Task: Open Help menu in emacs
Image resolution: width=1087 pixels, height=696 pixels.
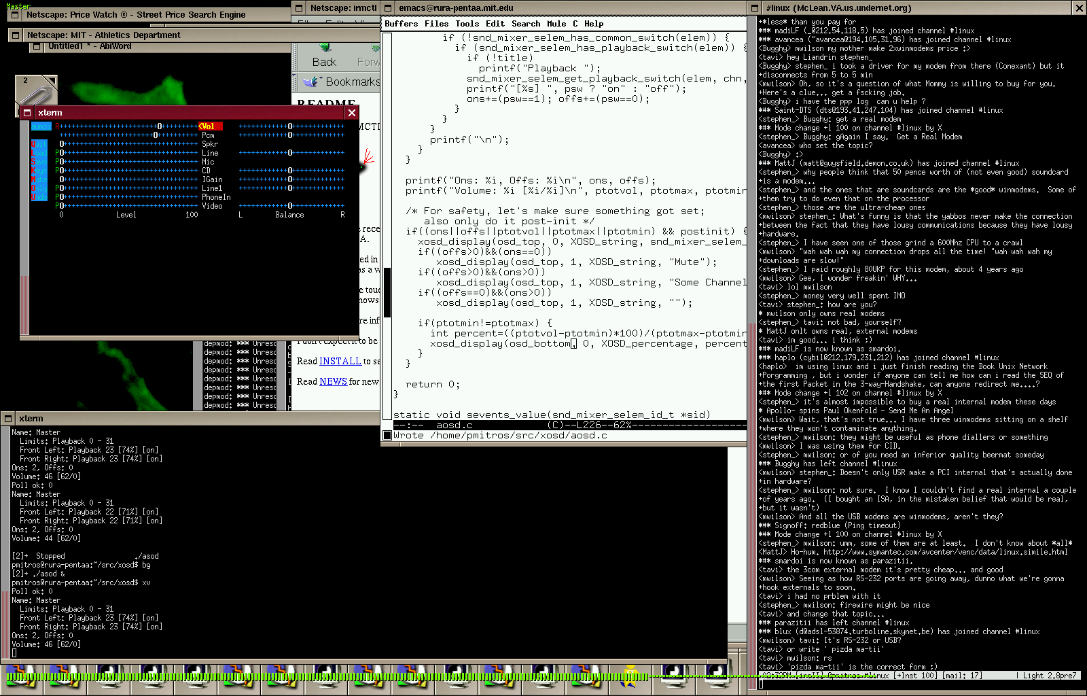Action: (594, 24)
